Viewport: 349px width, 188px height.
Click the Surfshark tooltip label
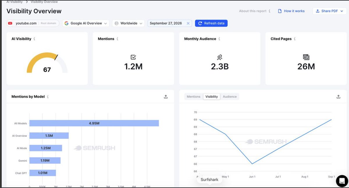[x=209, y=180]
